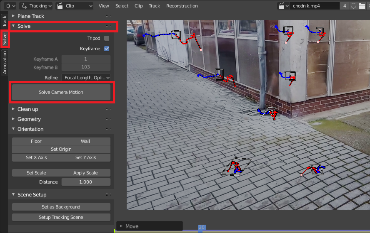The image size is (370, 233).
Task: Grab the Clean up panel drag handle
Action: point(108,109)
